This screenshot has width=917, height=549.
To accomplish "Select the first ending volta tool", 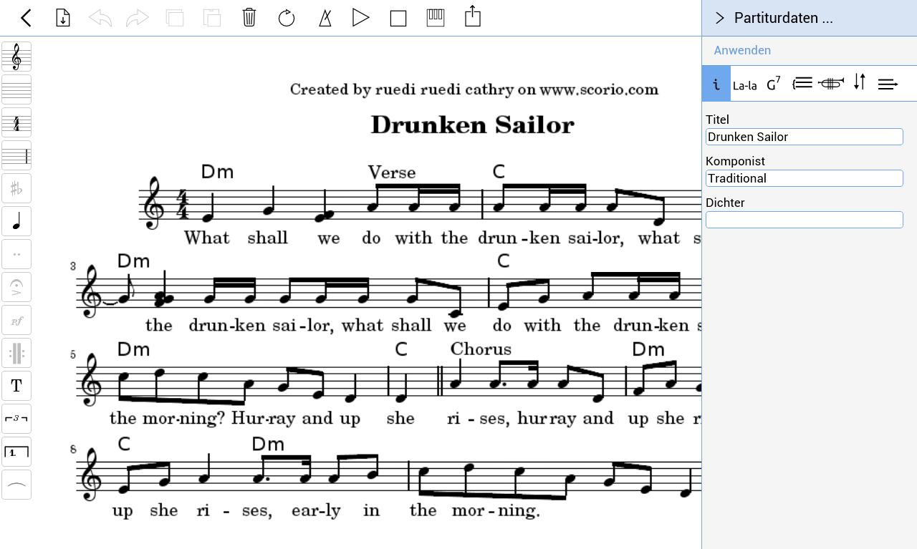I will coord(16,452).
